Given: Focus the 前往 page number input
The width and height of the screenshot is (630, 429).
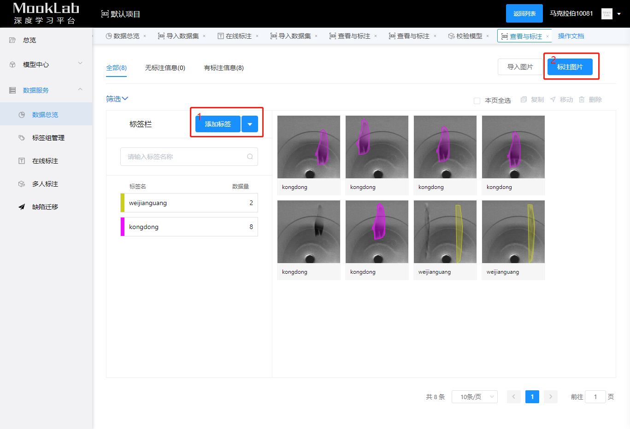Looking at the screenshot, I should click(x=595, y=397).
